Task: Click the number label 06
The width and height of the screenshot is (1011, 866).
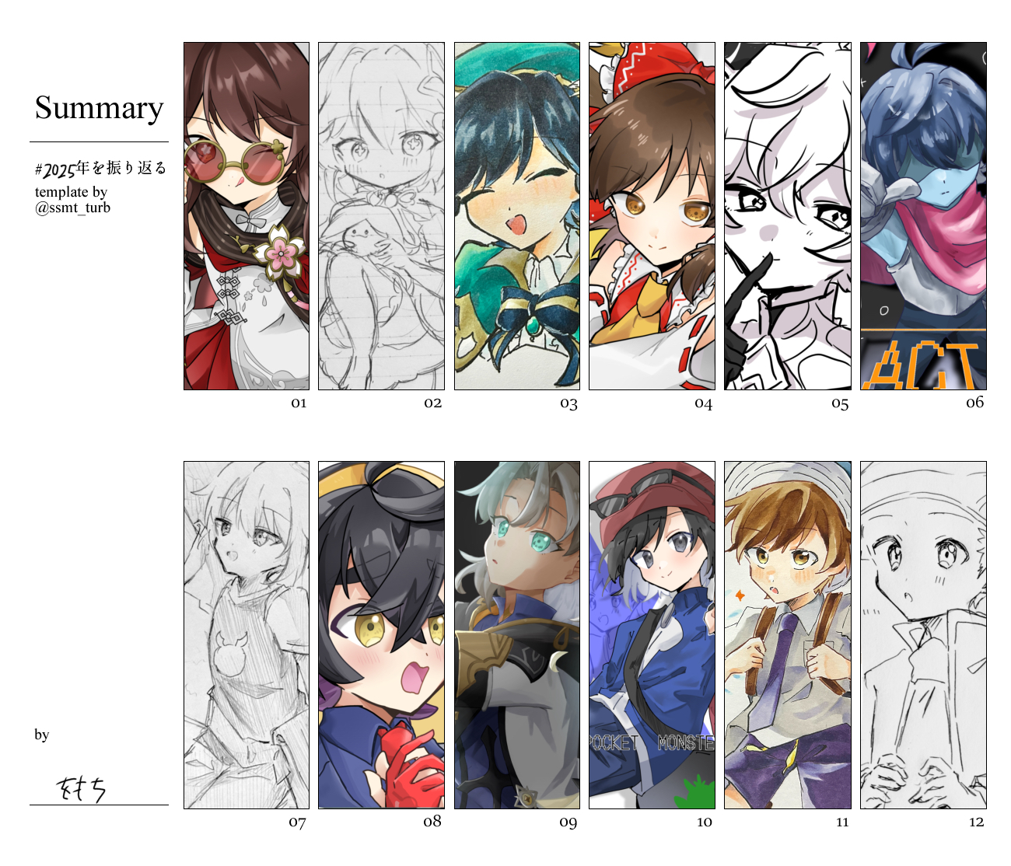Action: click(x=975, y=402)
